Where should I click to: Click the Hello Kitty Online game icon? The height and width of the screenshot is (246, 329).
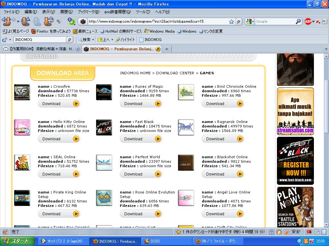(22, 127)
